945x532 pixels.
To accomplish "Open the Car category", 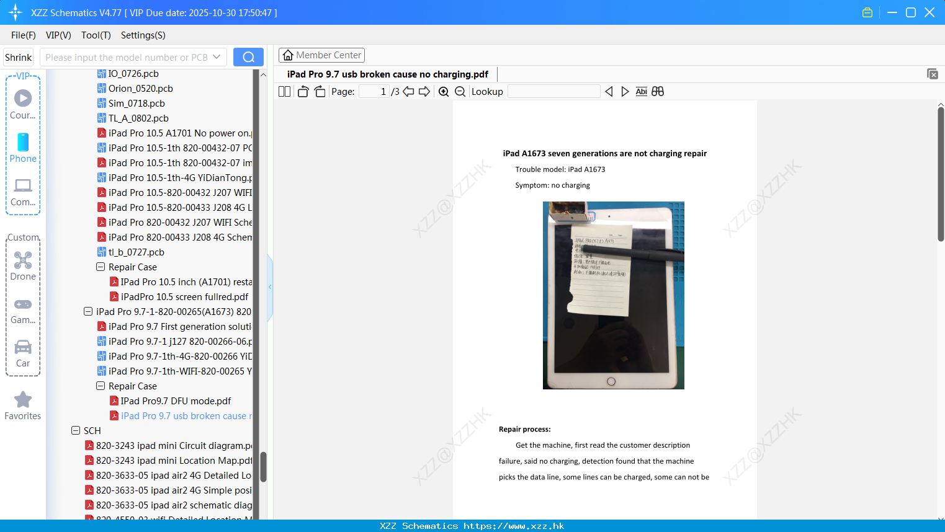I will point(23,353).
